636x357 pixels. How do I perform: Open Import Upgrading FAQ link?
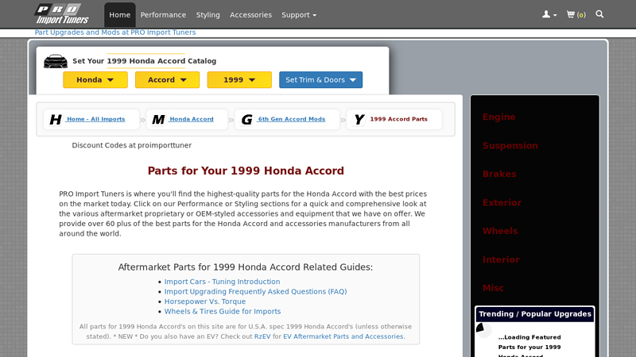255,291
